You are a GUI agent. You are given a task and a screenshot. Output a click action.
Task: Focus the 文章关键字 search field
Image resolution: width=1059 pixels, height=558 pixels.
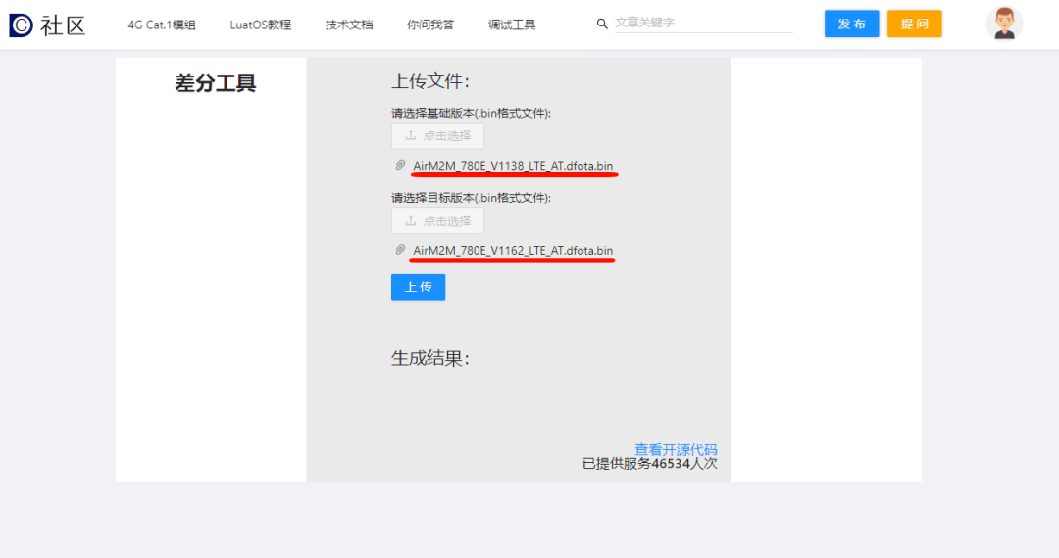point(704,23)
